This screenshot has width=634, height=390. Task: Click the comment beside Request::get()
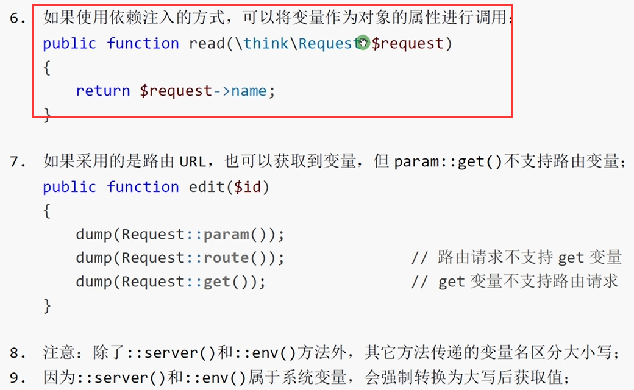coord(515,282)
